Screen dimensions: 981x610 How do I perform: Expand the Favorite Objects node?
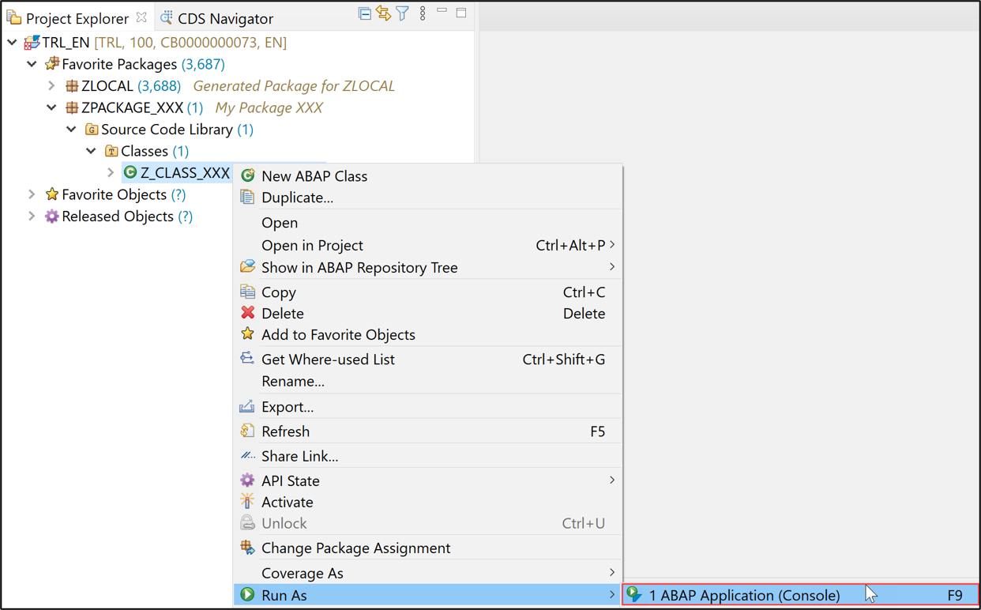tap(32, 194)
